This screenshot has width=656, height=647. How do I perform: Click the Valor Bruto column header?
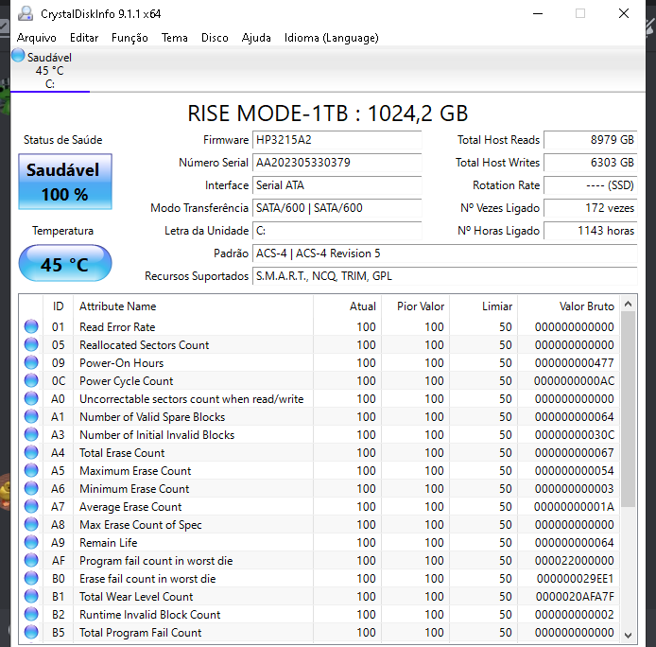tap(568, 306)
